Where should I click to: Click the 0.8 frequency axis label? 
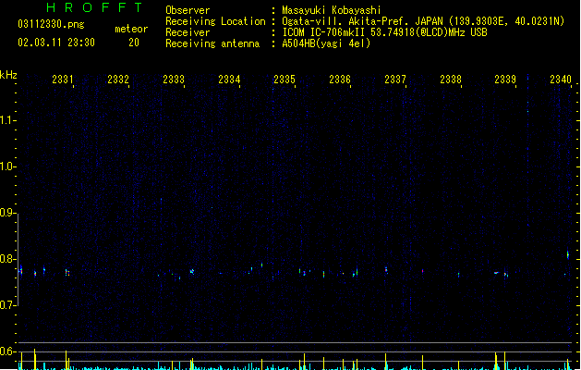coord(7,259)
